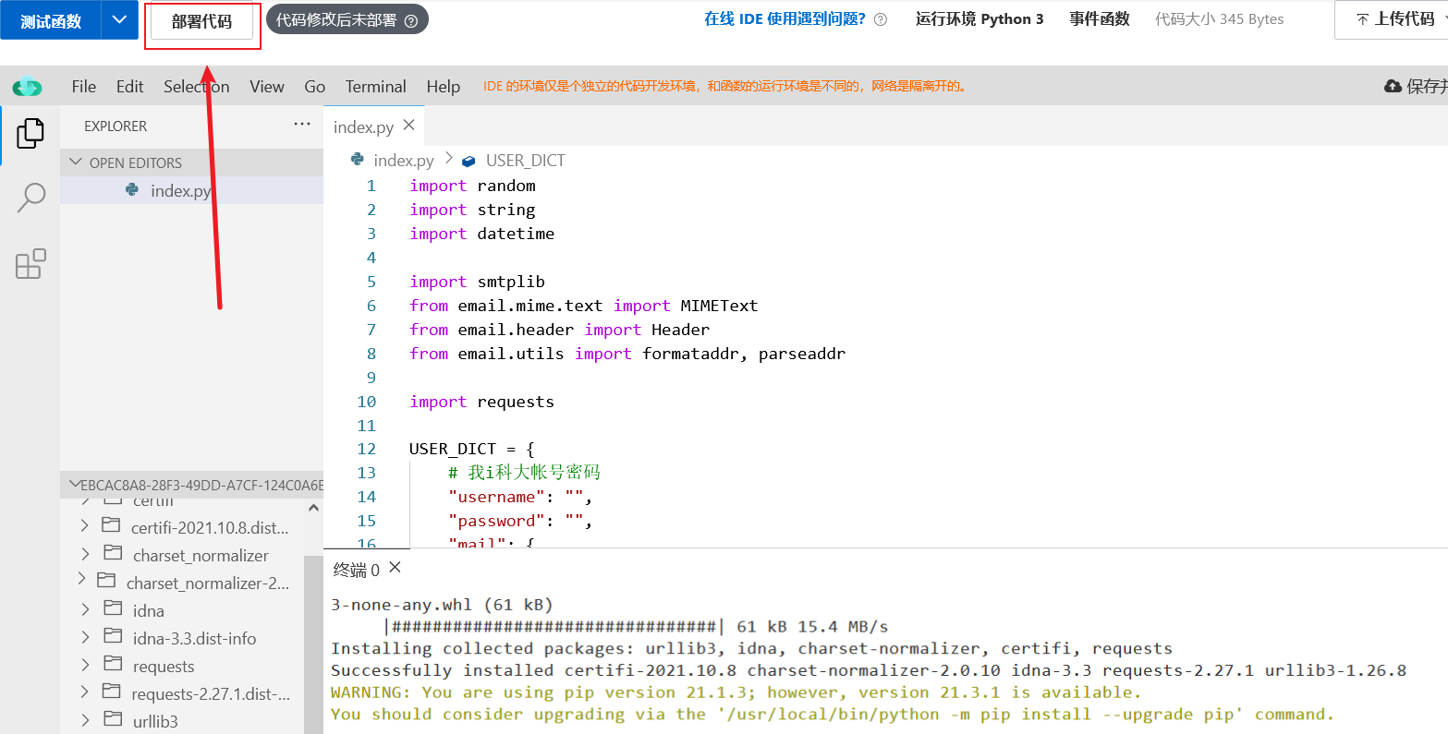
Task: Open the Help menu
Action: tap(444, 87)
